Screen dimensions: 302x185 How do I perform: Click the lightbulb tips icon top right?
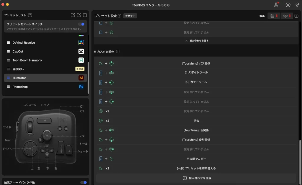tap(297, 5)
